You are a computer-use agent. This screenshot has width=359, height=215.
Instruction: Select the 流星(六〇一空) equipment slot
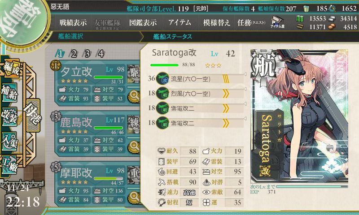(200, 79)
